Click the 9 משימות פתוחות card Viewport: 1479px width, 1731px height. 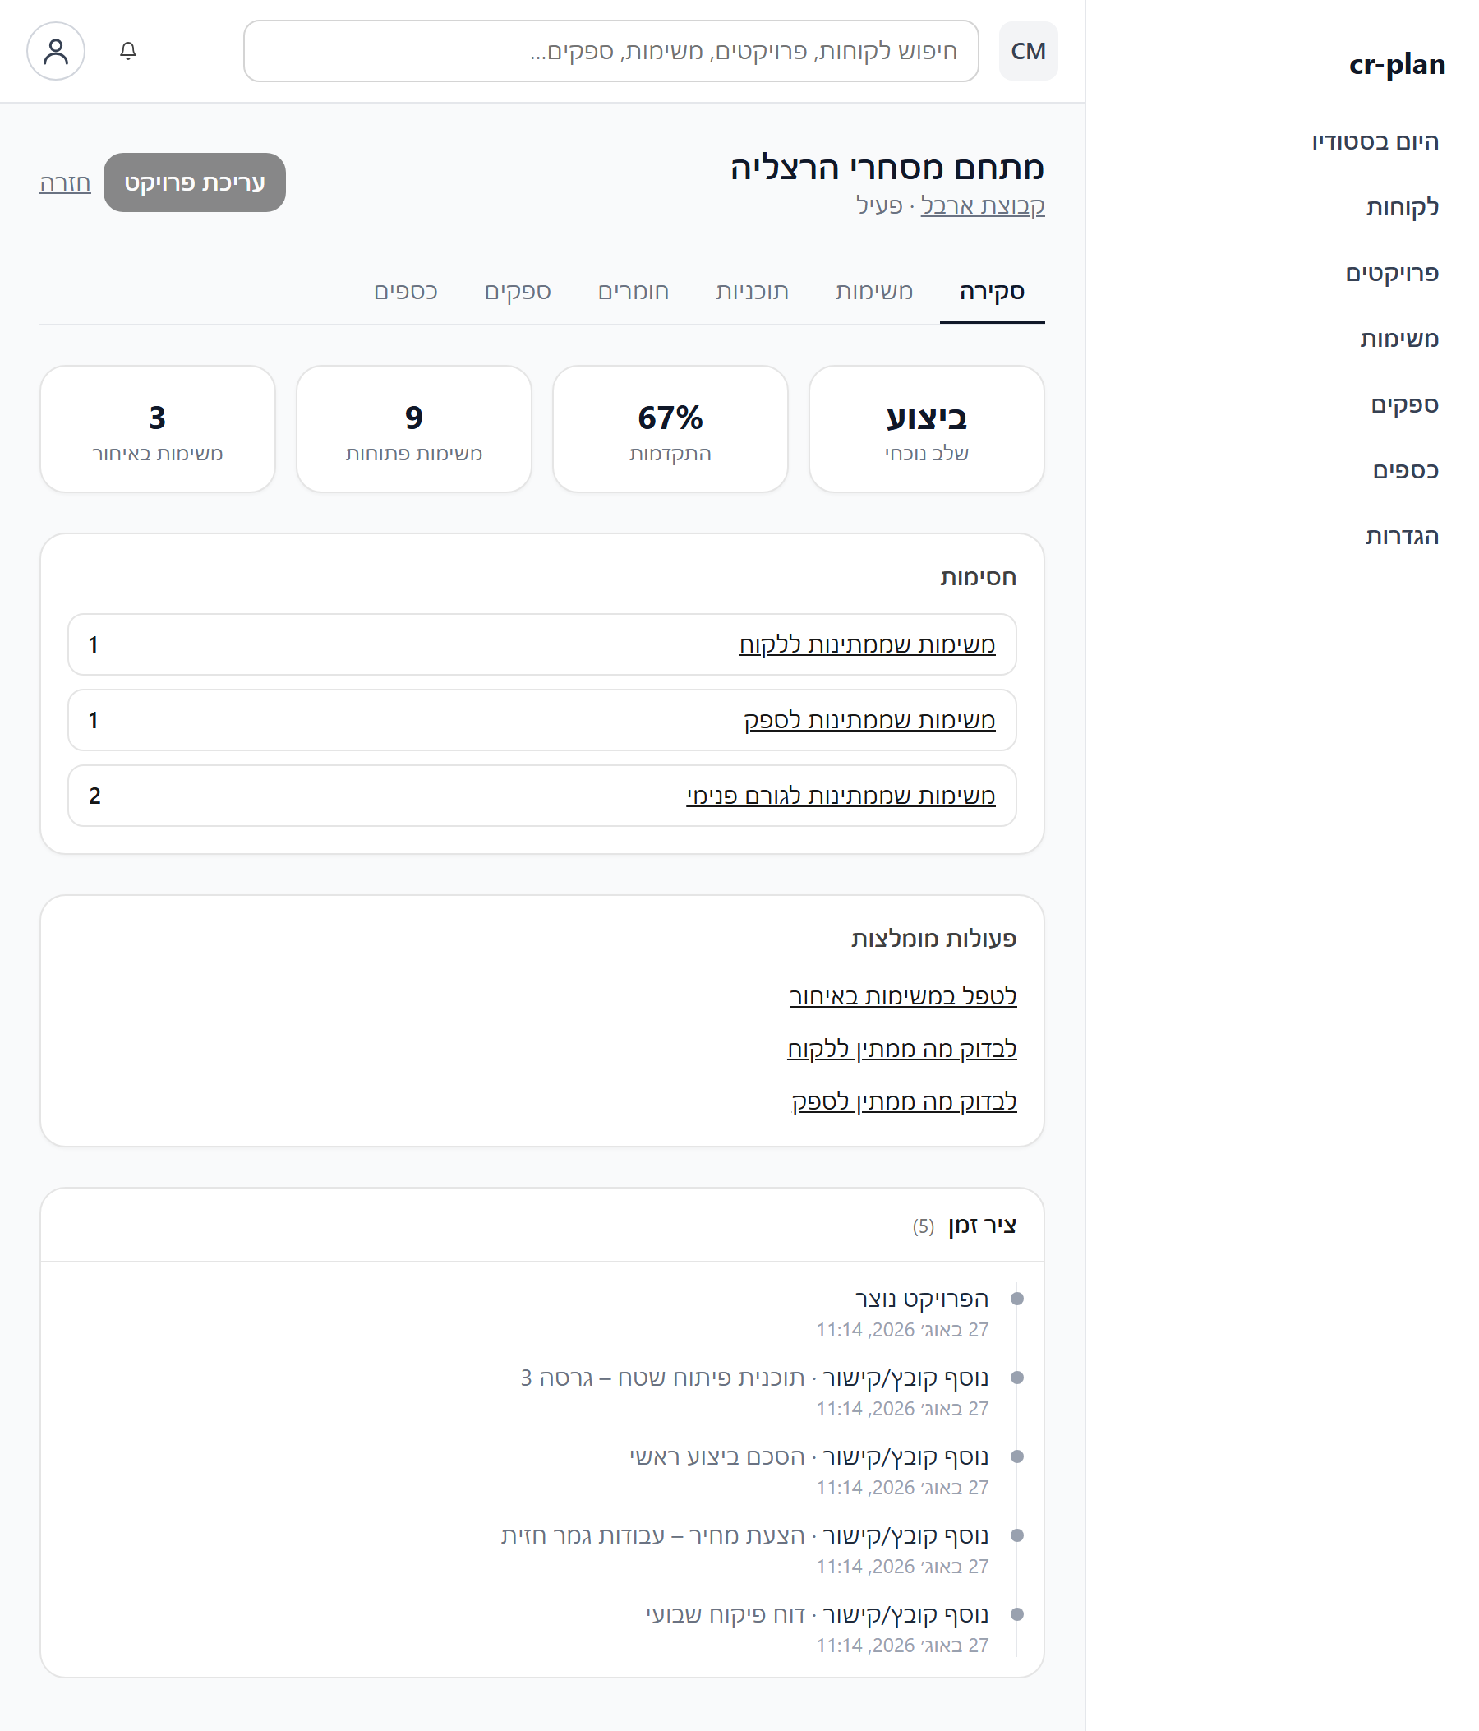413,429
